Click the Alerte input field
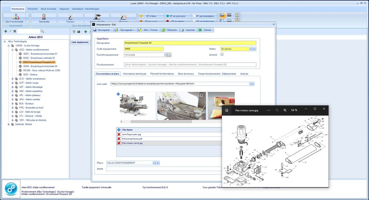Image resolution: width=369 pixels, height=200 pixels. pos(164,169)
